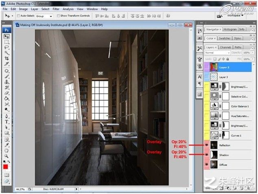Open the Image menu
This screenshot has height=194, width=258.
(x=23, y=9)
